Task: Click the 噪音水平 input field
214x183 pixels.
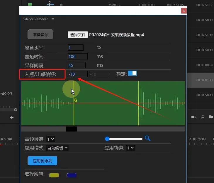Action: tap(76, 48)
